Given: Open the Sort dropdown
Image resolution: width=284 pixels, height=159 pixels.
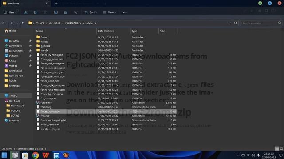Looking at the screenshot, I should [x=91, y=12].
